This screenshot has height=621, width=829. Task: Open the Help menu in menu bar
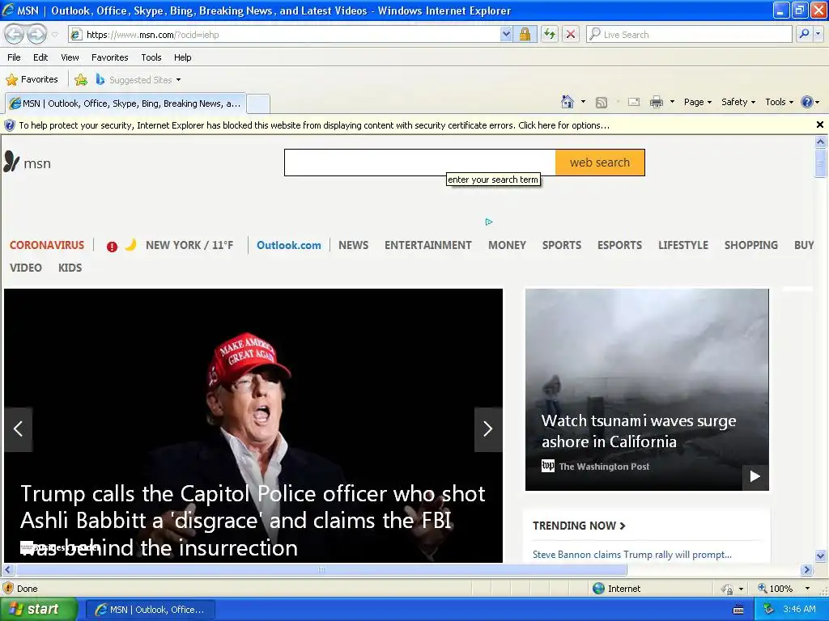182,57
